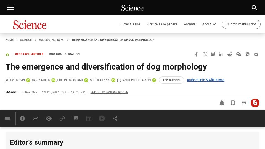Click the white Science logo in header

pyautogui.click(x=132, y=8)
